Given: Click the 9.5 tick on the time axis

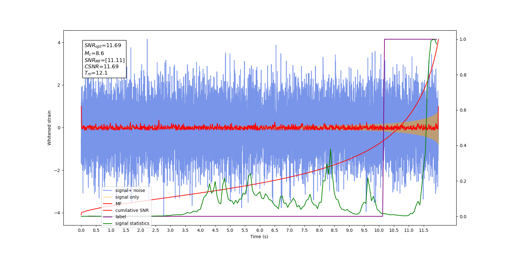Looking at the screenshot, I should (x=364, y=230).
